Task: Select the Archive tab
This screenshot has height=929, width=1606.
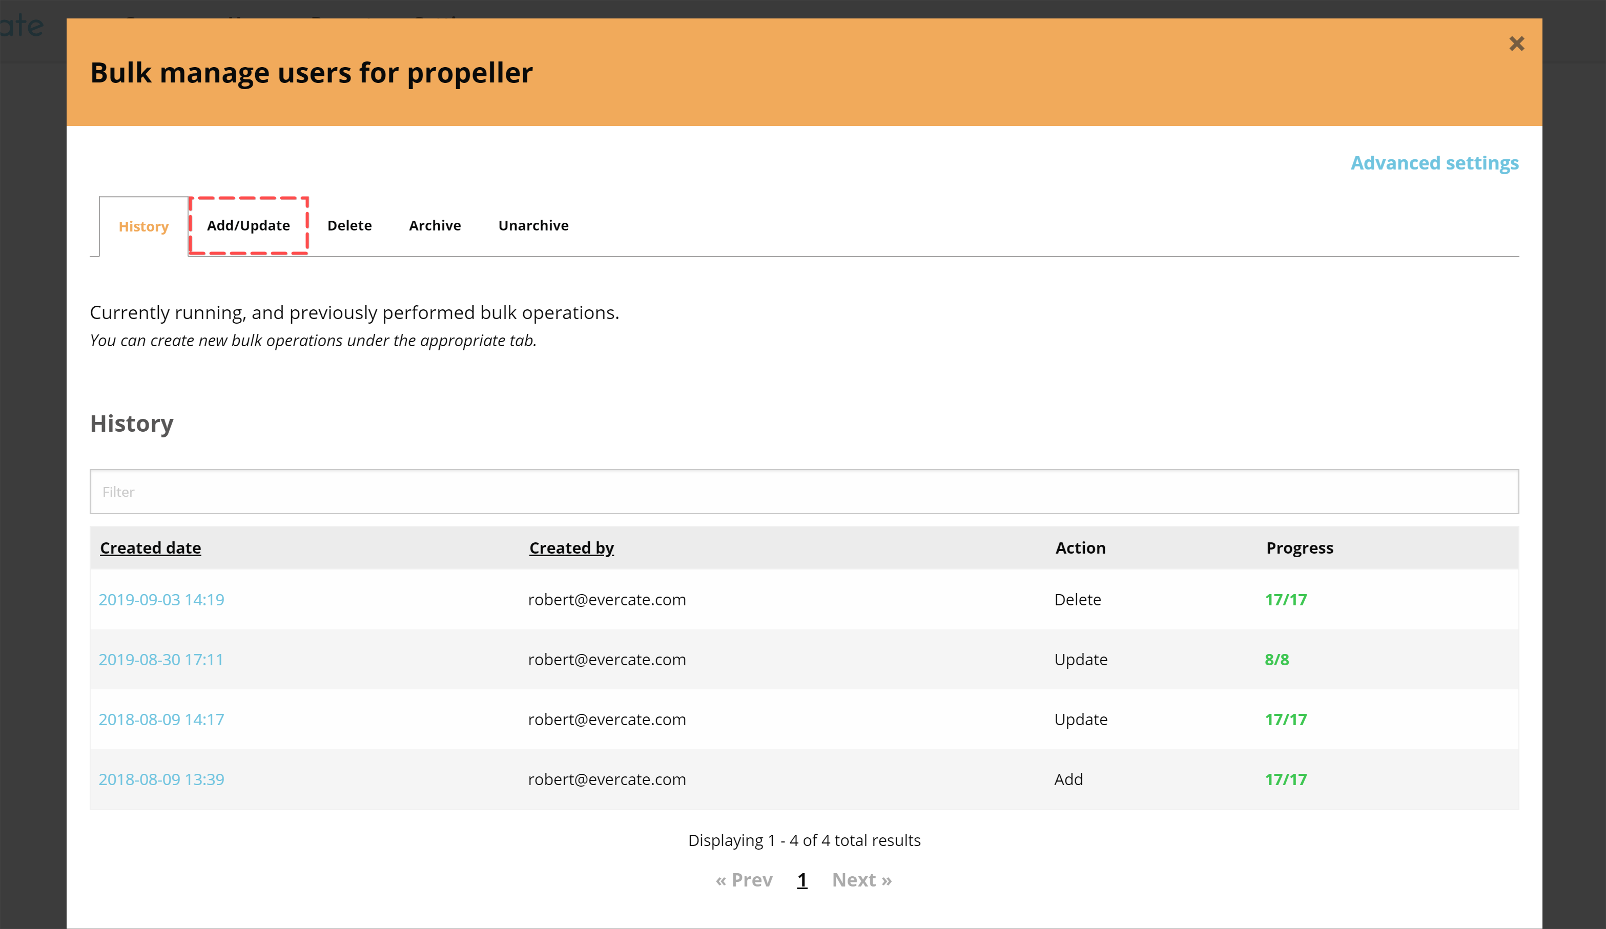Action: [435, 225]
